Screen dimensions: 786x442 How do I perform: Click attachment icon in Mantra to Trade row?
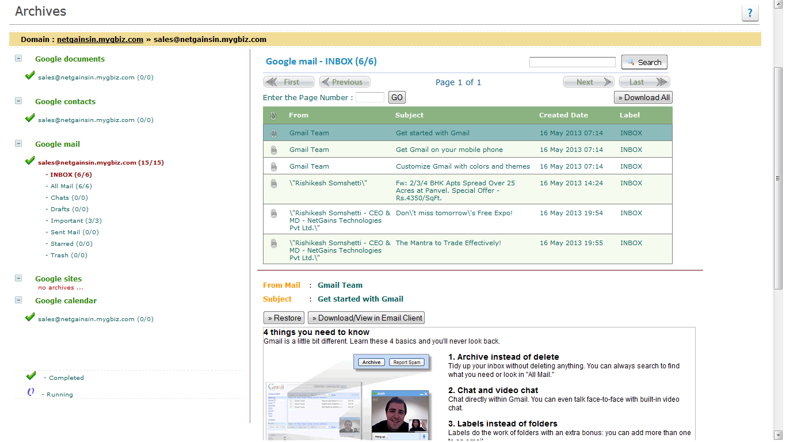click(273, 243)
